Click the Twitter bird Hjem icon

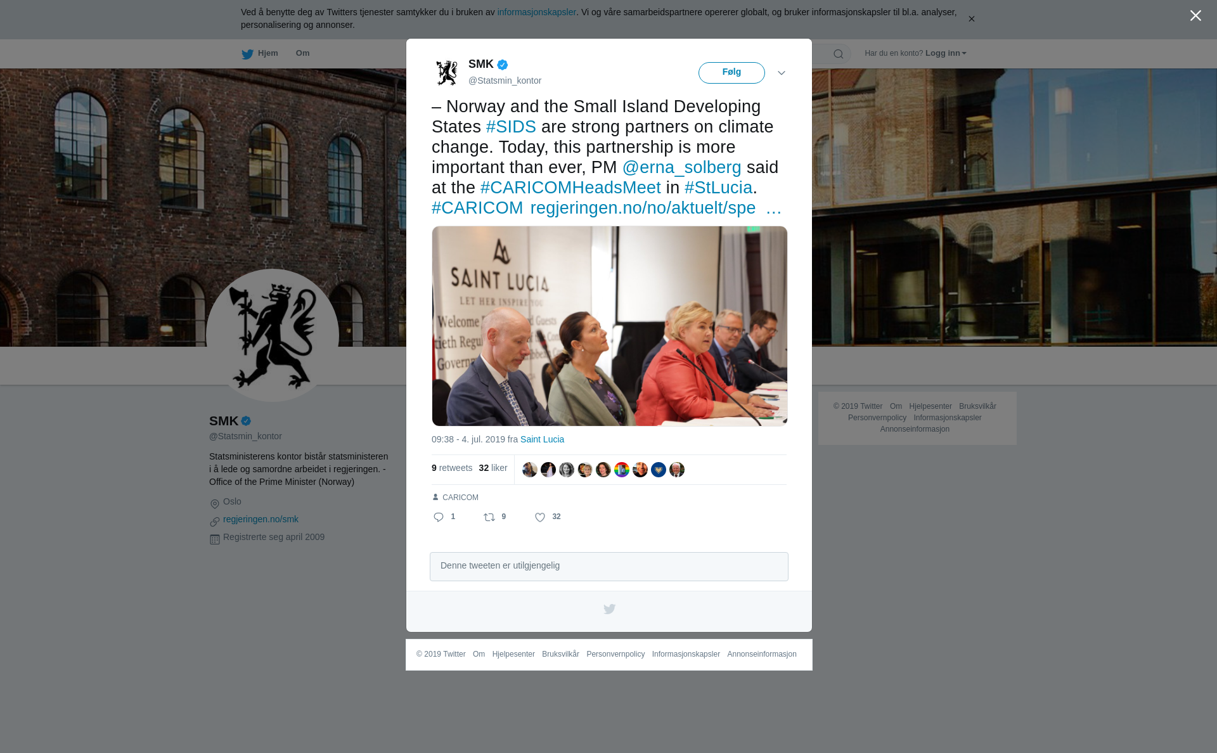coord(247,54)
